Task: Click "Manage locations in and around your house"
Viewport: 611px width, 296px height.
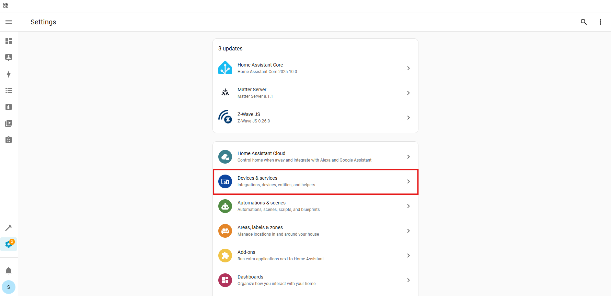Action: [278, 234]
